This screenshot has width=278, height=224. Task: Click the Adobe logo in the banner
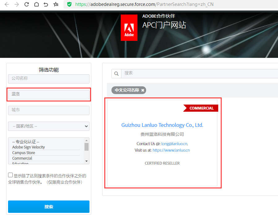coord(129,28)
